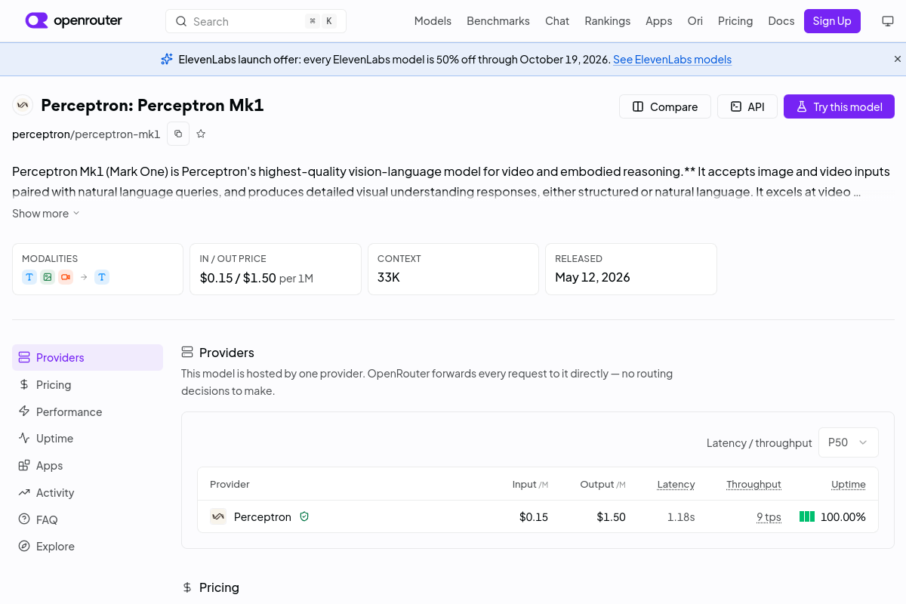Jump to Performance in the sidebar
The image size is (906, 604).
pos(88,412)
